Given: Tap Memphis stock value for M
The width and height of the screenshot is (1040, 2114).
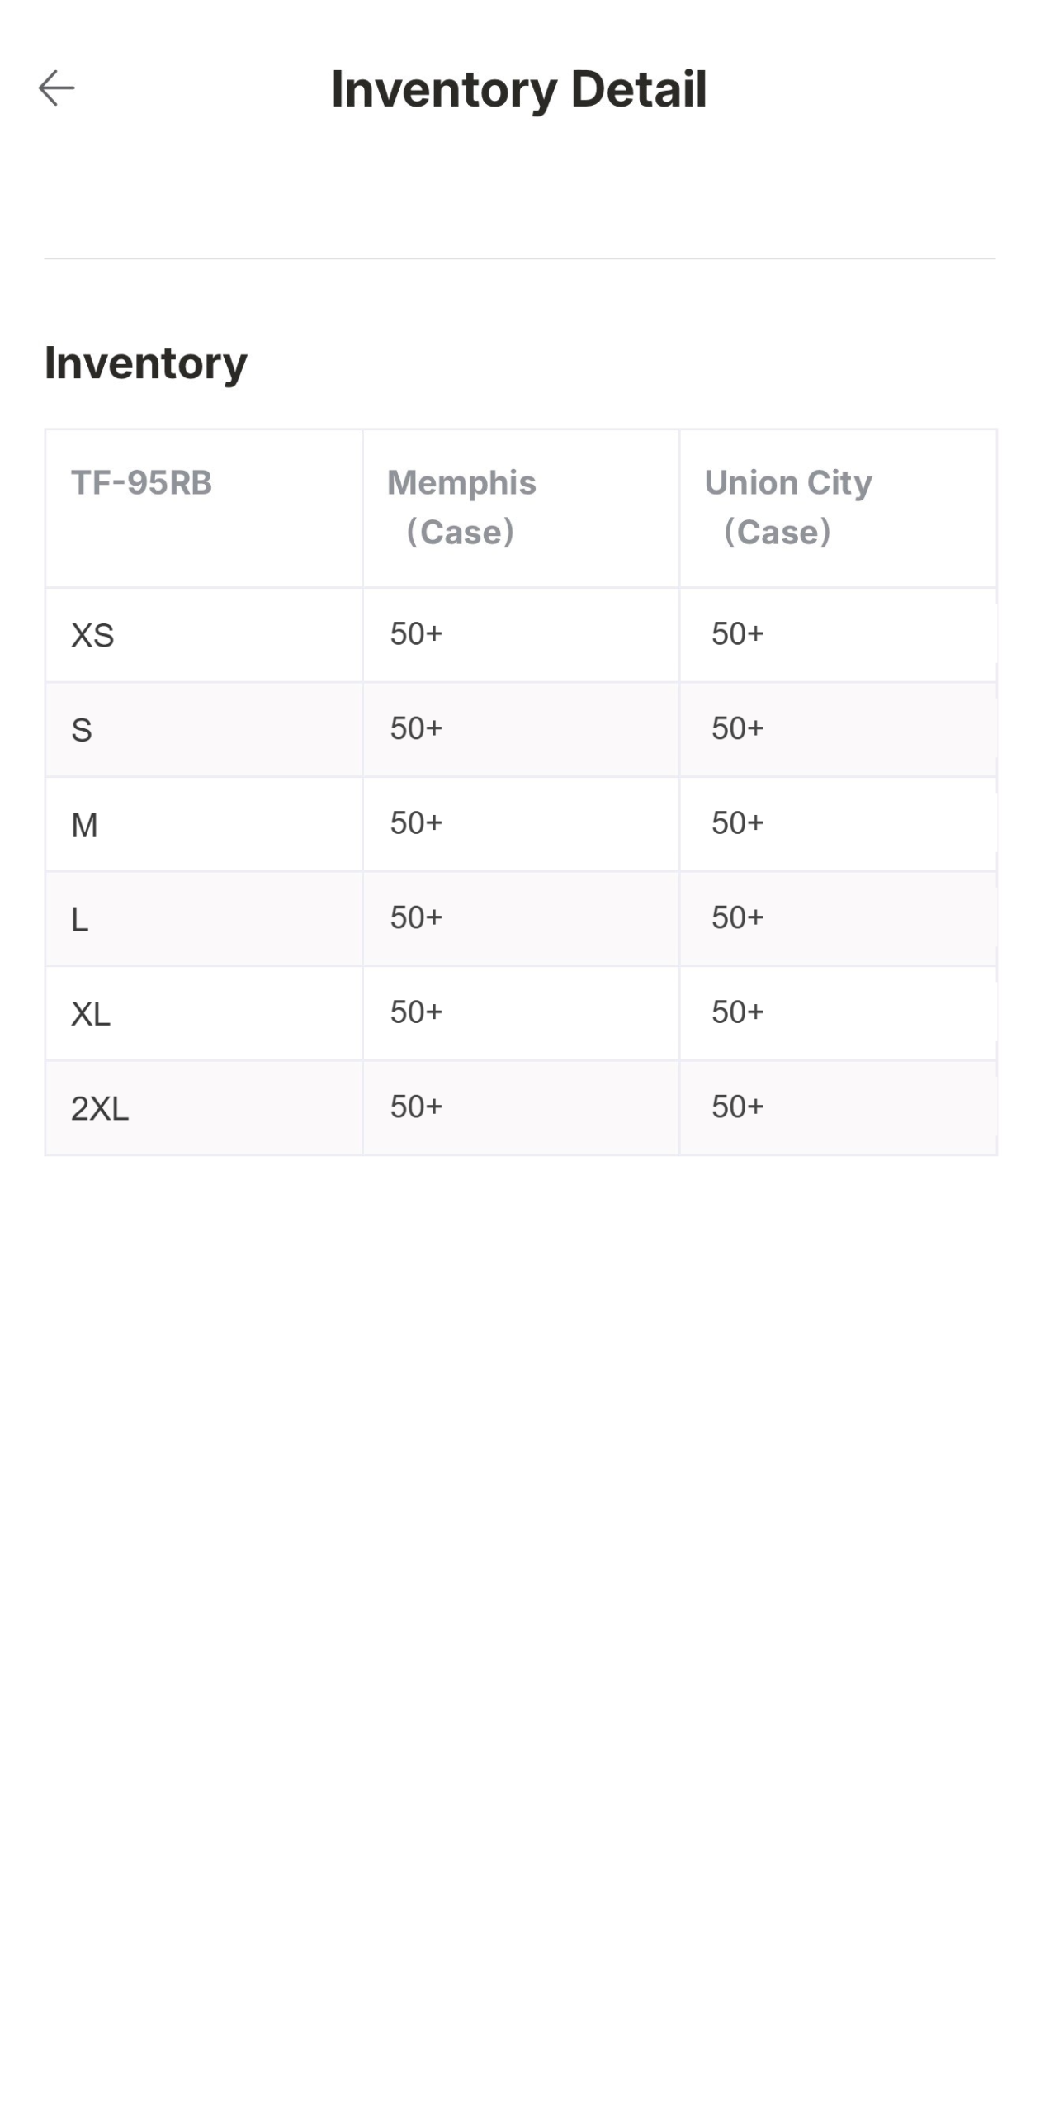Looking at the screenshot, I should [416, 822].
